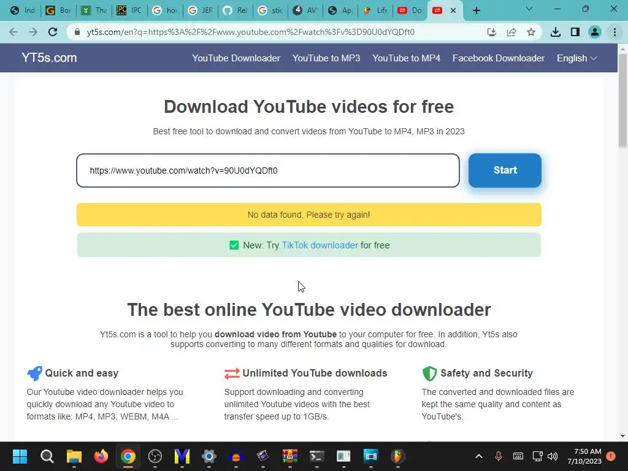Click the rocket icon by Quick and easy
628x471 pixels.
click(x=34, y=373)
